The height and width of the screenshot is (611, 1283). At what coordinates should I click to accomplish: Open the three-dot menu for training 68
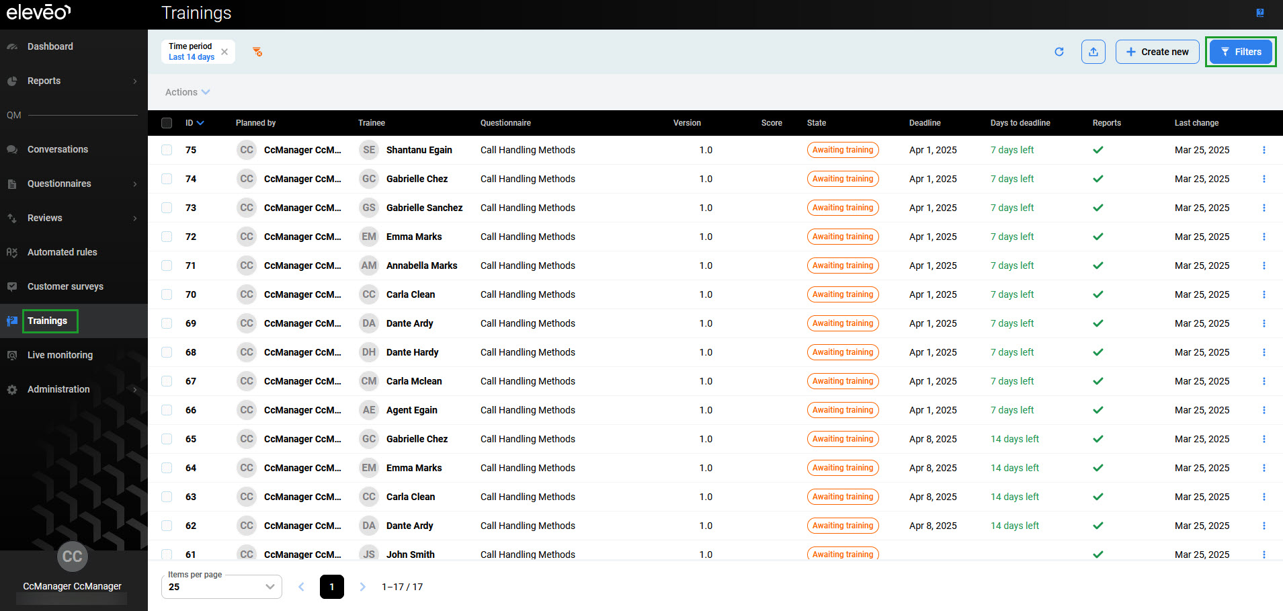[1264, 352]
